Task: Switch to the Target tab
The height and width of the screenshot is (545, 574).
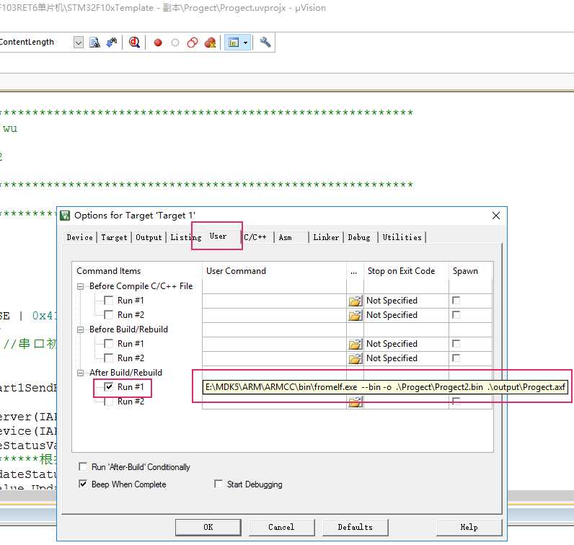Action: pos(114,238)
